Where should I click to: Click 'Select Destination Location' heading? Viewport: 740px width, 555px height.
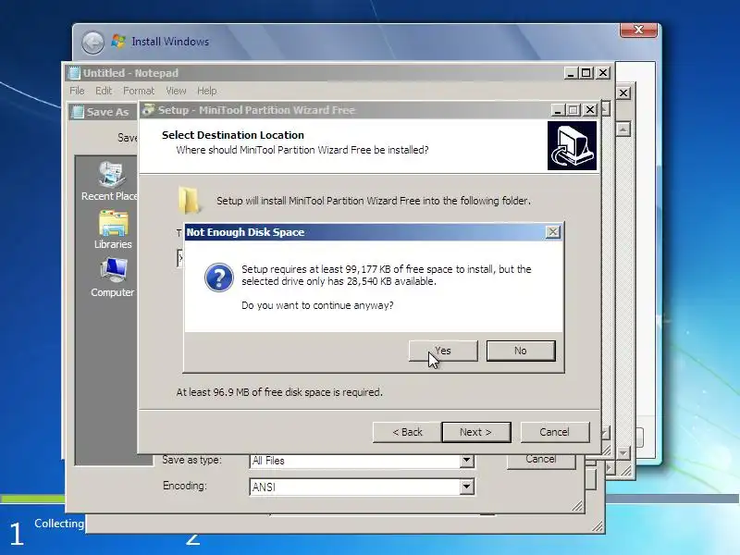pyautogui.click(x=233, y=135)
